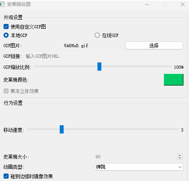This screenshot has width=189, height=181.
Task: Close the 史莱姆设置 window
Action: tap(183, 4)
